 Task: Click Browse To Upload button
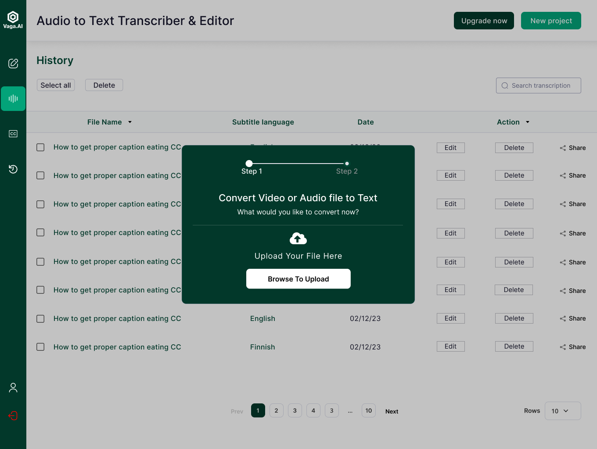pyautogui.click(x=298, y=279)
